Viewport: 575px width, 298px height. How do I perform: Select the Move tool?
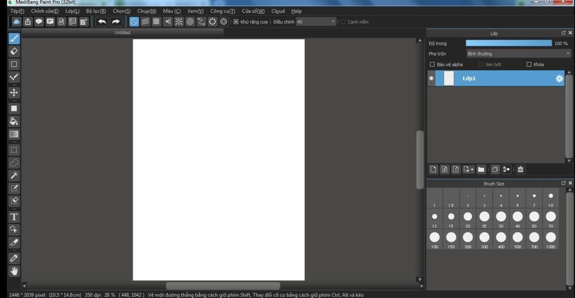click(14, 92)
